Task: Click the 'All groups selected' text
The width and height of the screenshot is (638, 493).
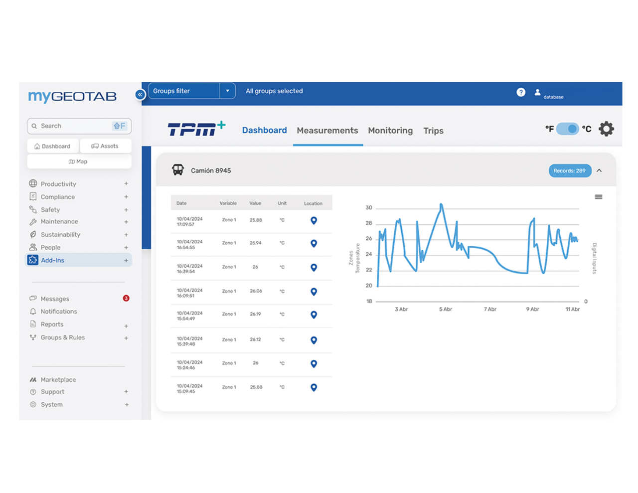Action: (x=274, y=91)
